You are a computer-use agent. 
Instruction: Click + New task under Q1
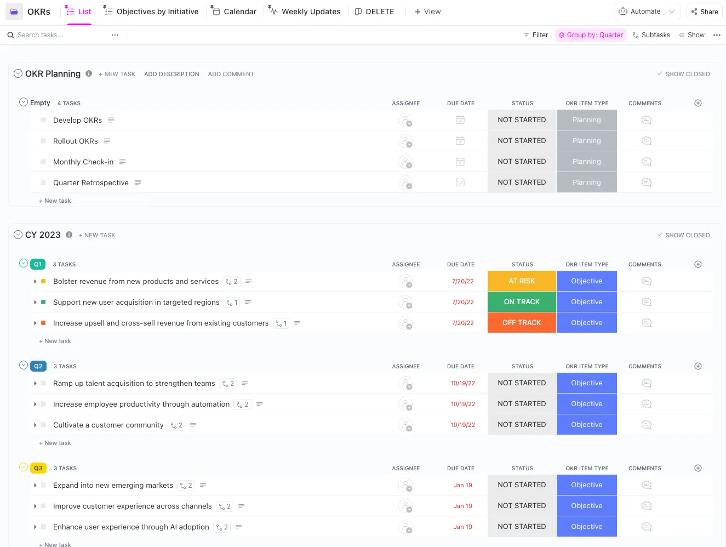pos(55,341)
